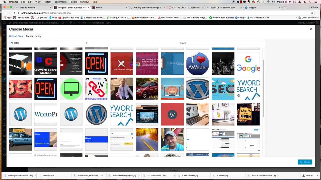
Task: Open the Bookmarks menu in menu bar
Action: [x=60, y=2]
